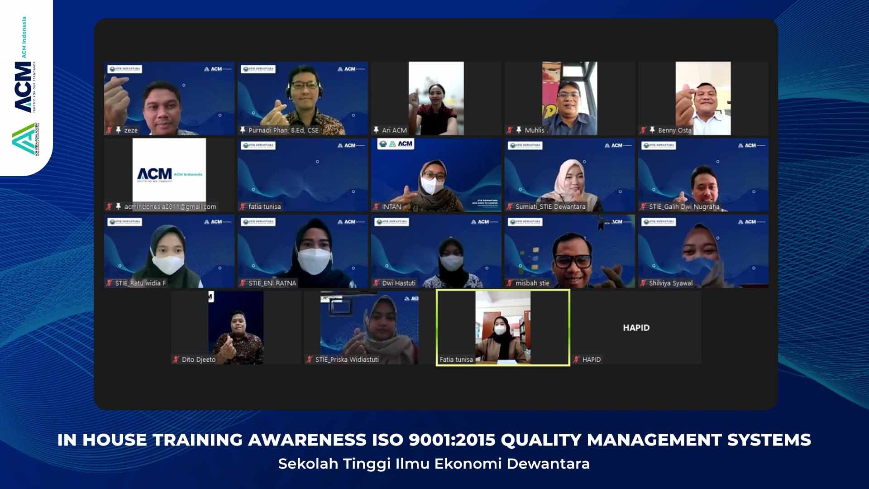Click the muted mic icon on zeze's tile
The image size is (869, 489).
click(109, 130)
